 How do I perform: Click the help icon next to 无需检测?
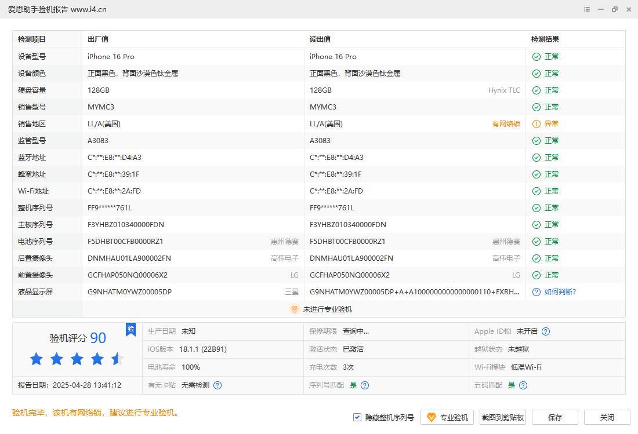point(217,385)
